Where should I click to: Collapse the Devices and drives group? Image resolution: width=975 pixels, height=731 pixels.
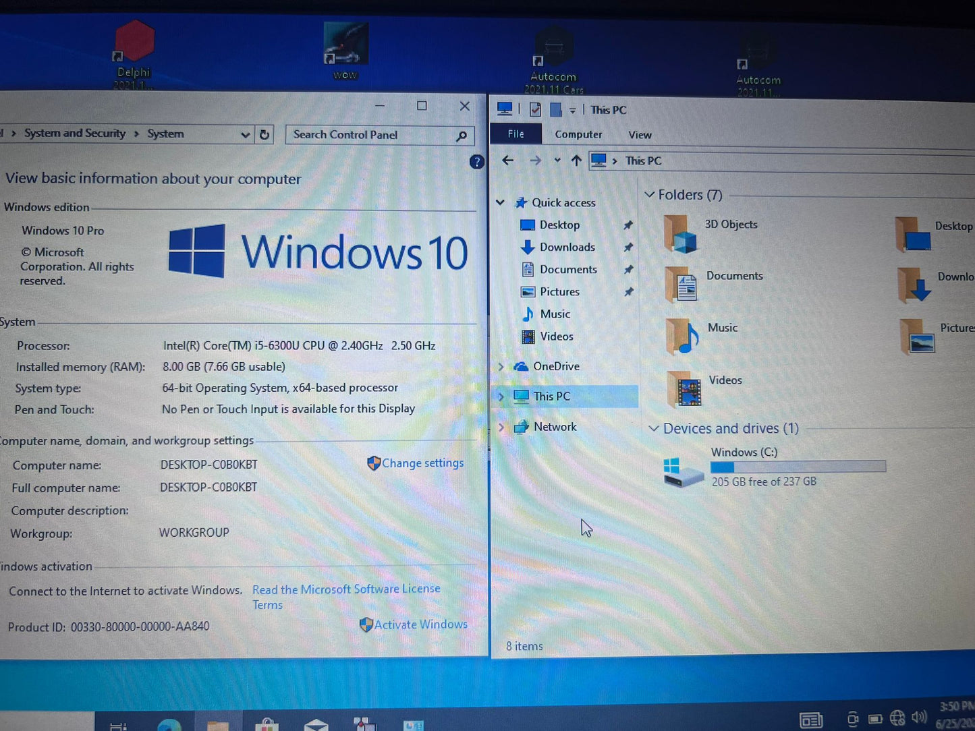click(653, 429)
